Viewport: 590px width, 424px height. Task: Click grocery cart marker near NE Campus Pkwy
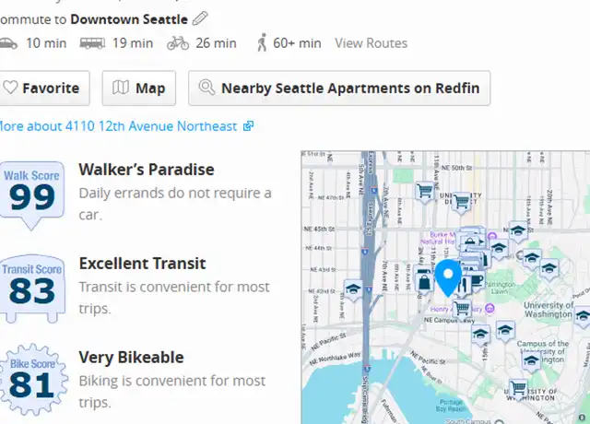(463, 310)
